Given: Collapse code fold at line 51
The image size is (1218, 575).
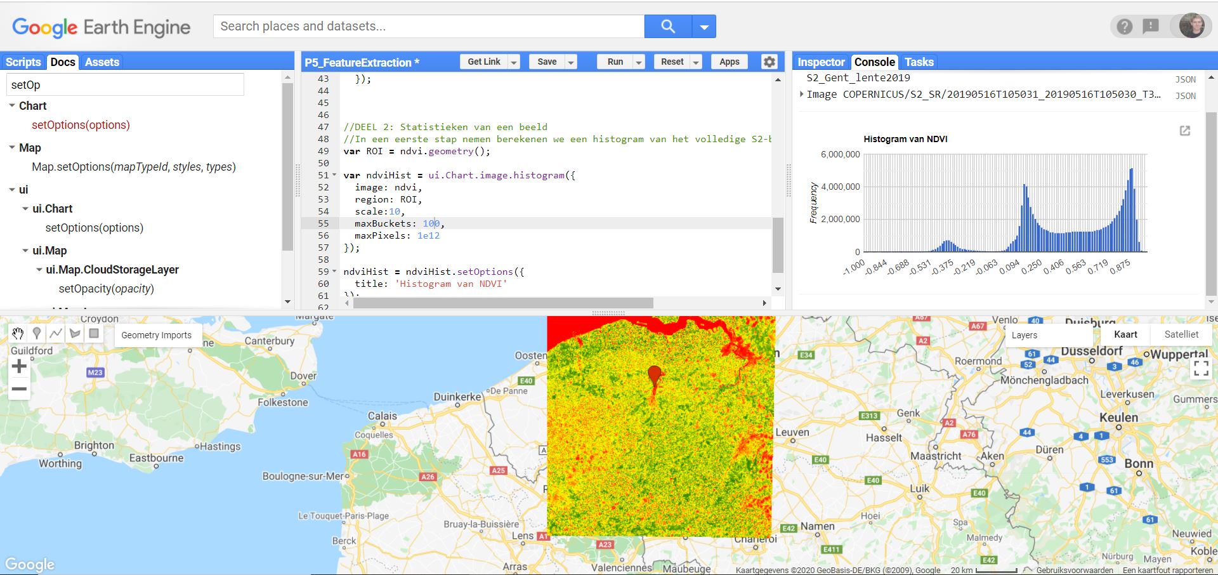Looking at the screenshot, I should click(x=334, y=175).
